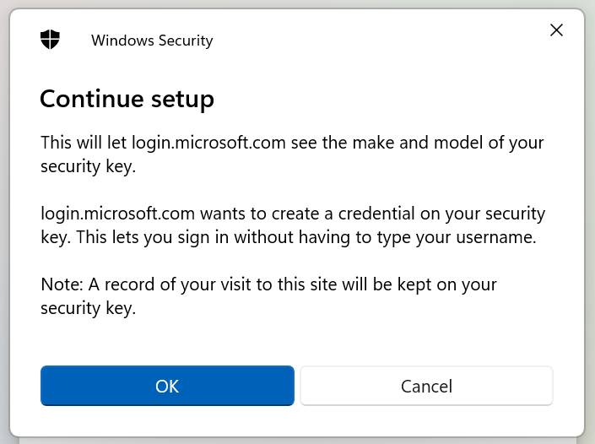
Task: Click the words "This will let"
Action: (84, 143)
